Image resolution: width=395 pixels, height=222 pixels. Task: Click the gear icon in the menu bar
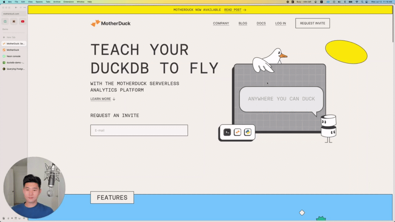288,2
